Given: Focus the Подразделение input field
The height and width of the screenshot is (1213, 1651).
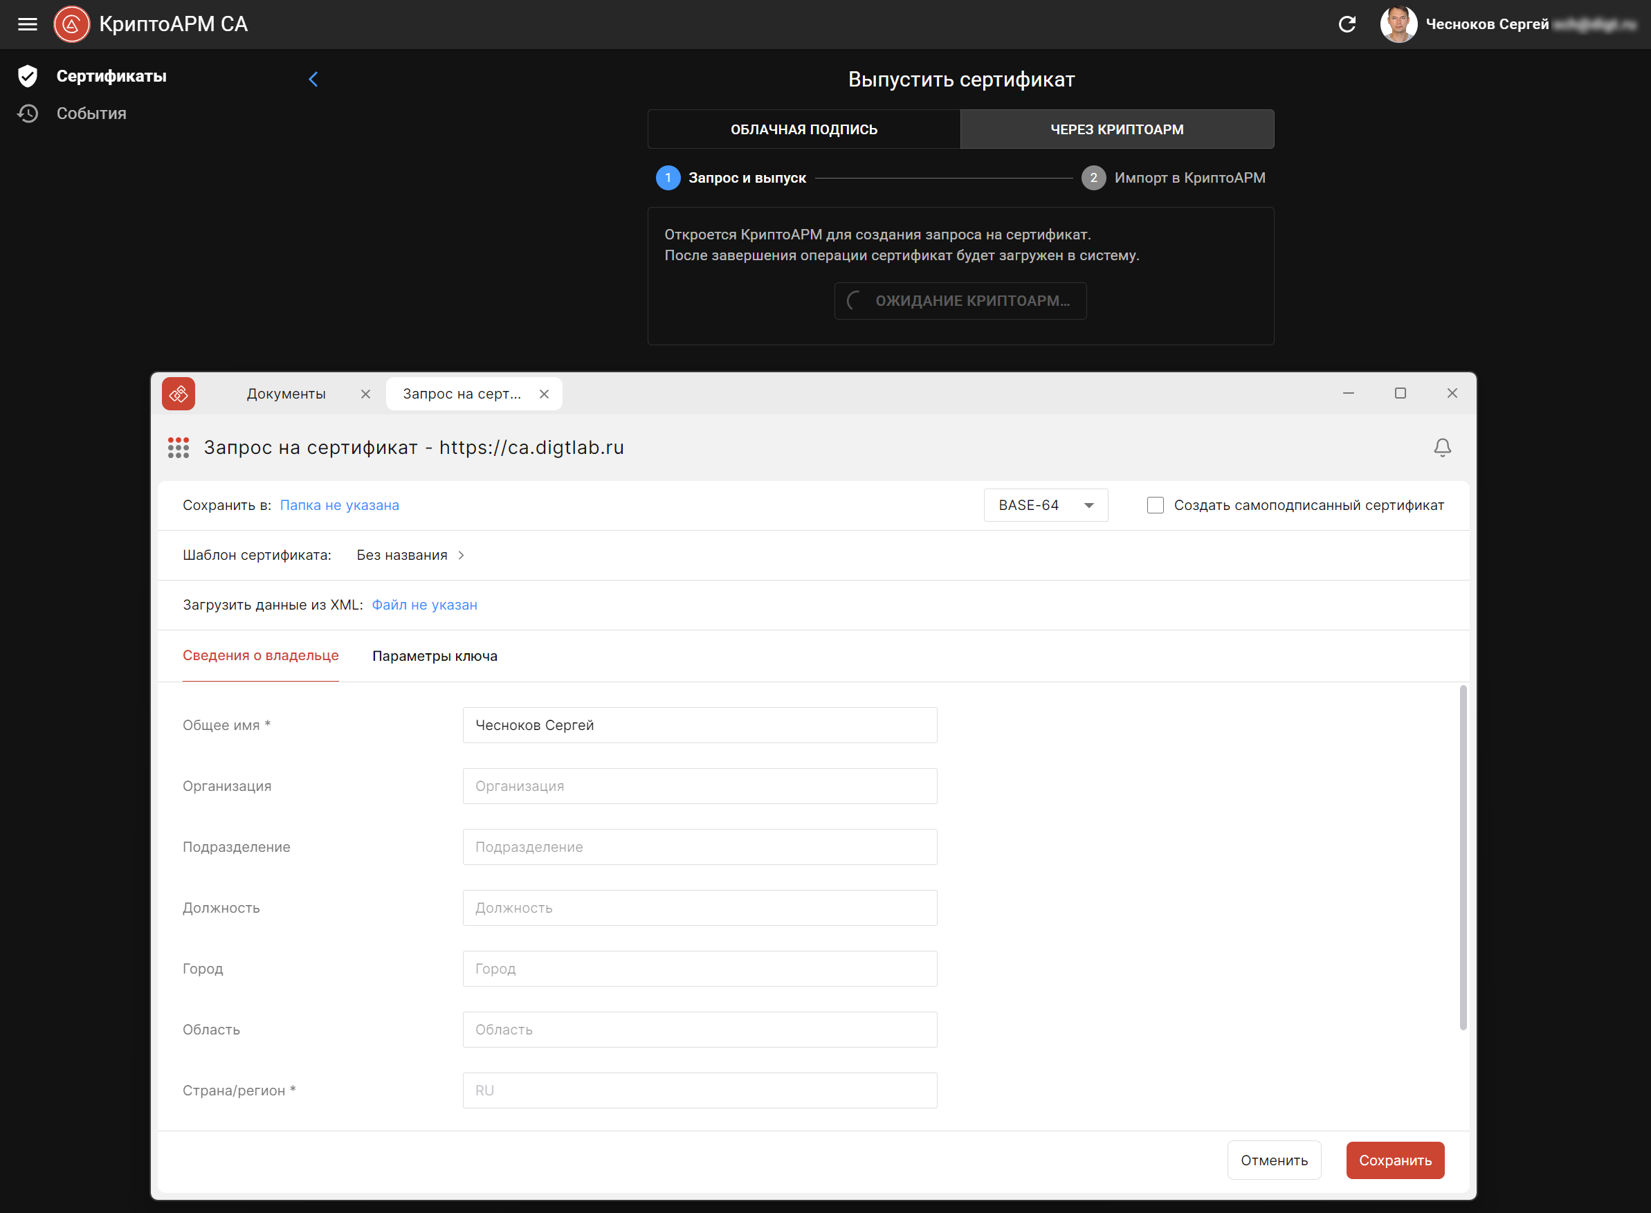Looking at the screenshot, I should pos(700,848).
